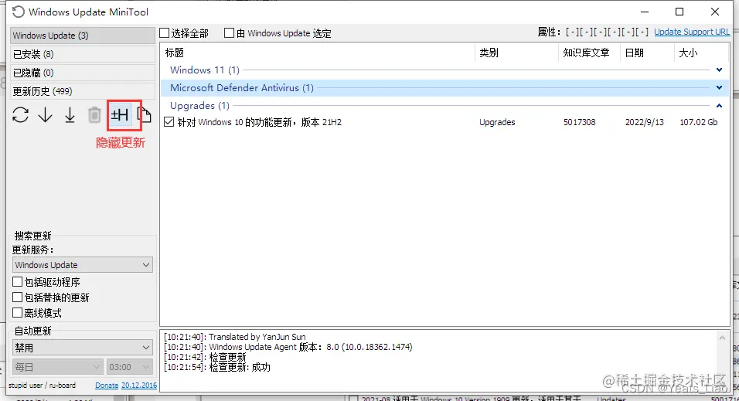Screen dimensions: 739x401
Task: Click the 20.12.2016 version link
Action: tap(139, 386)
